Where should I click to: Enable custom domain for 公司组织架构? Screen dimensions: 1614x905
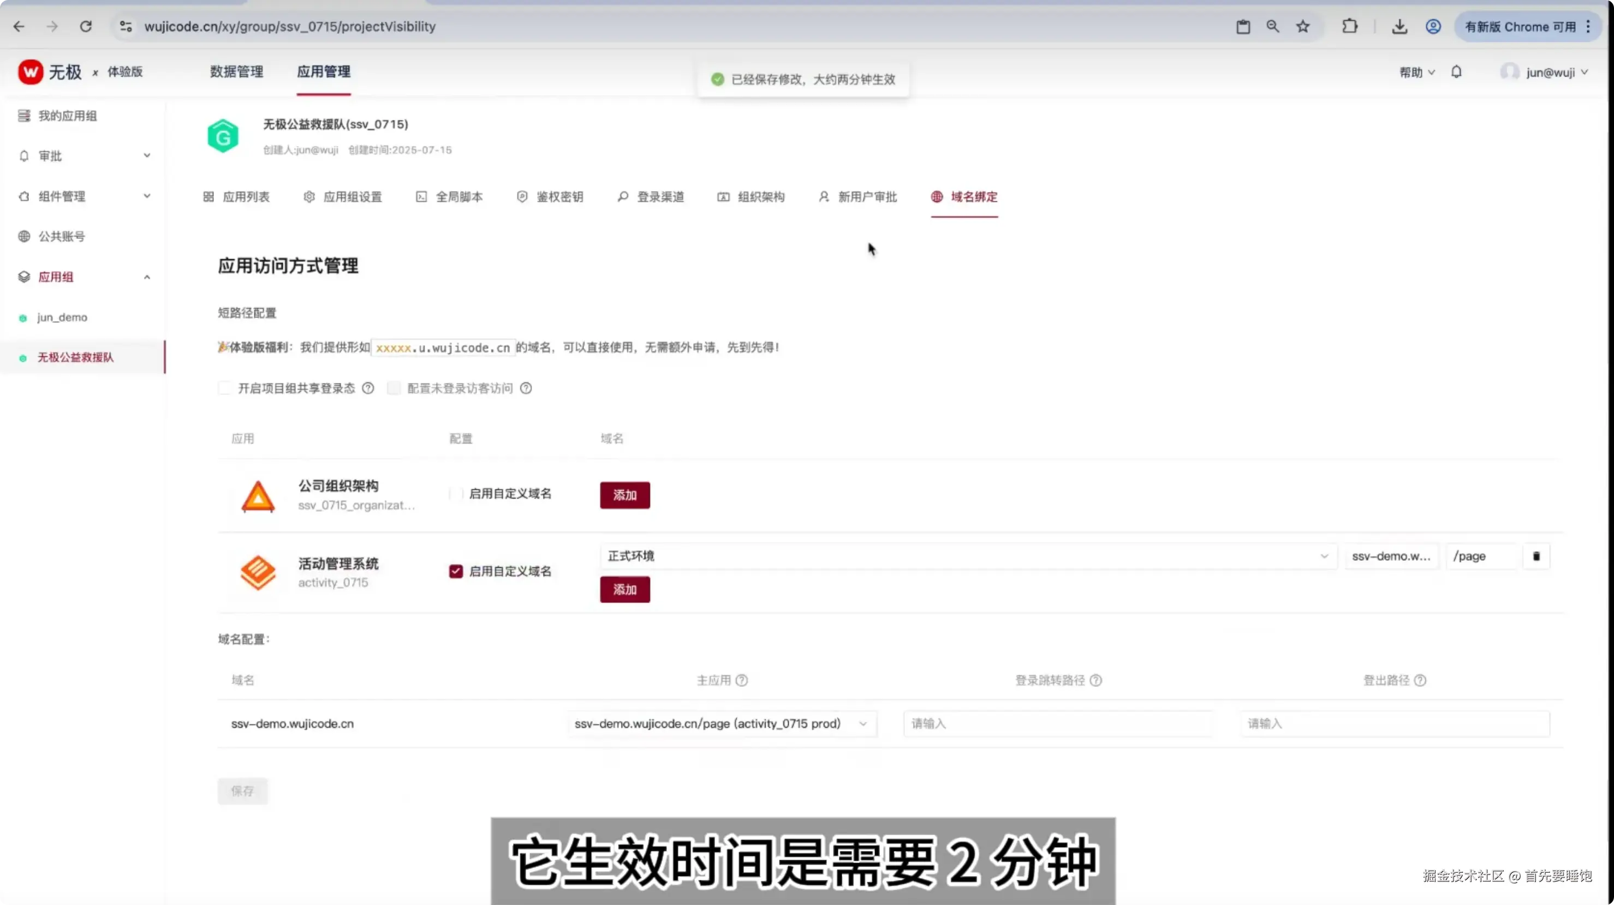pyautogui.click(x=456, y=494)
